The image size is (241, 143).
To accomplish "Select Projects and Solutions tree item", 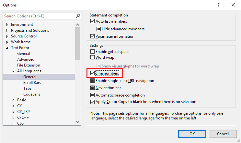I will point(30,30).
